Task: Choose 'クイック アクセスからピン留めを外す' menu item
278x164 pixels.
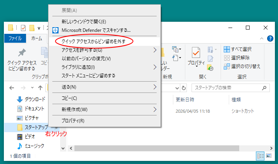Action: 105,42
